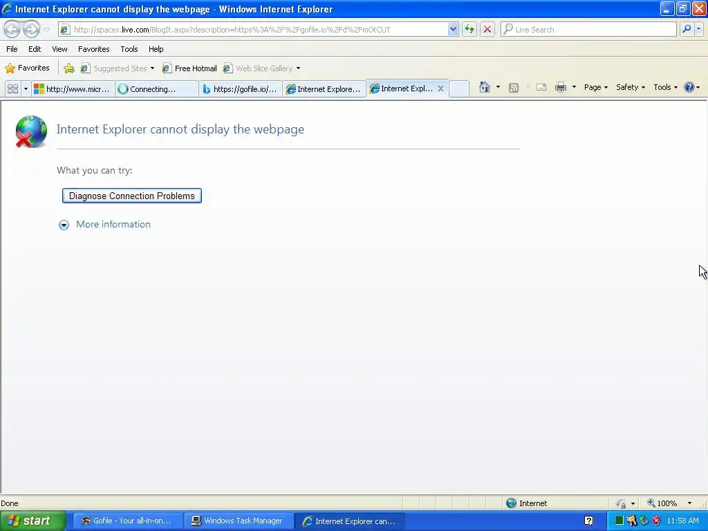Go back with the Back arrow button

tap(12, 29)
